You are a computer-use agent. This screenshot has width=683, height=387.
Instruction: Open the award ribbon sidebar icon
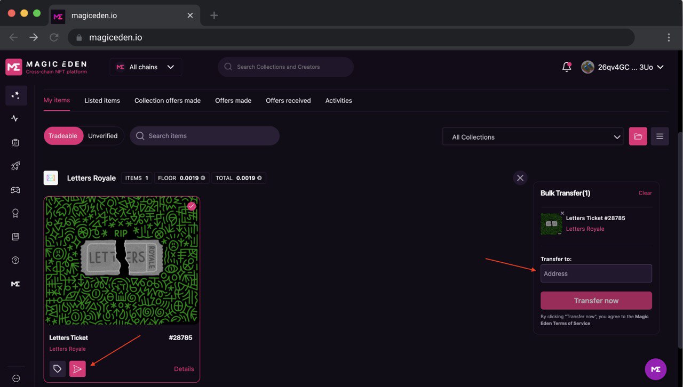click(15, 213)
